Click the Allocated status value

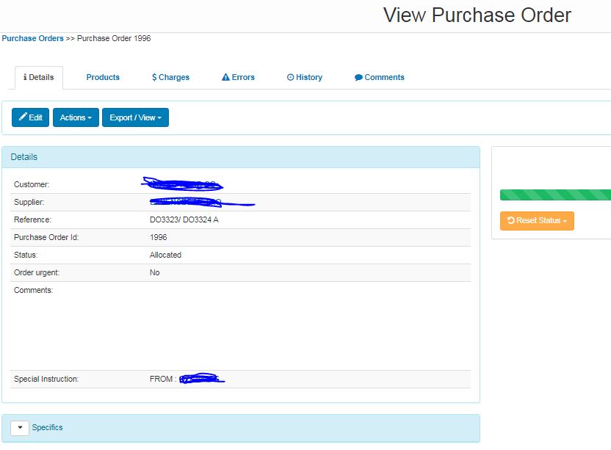[x=165, y=255]
